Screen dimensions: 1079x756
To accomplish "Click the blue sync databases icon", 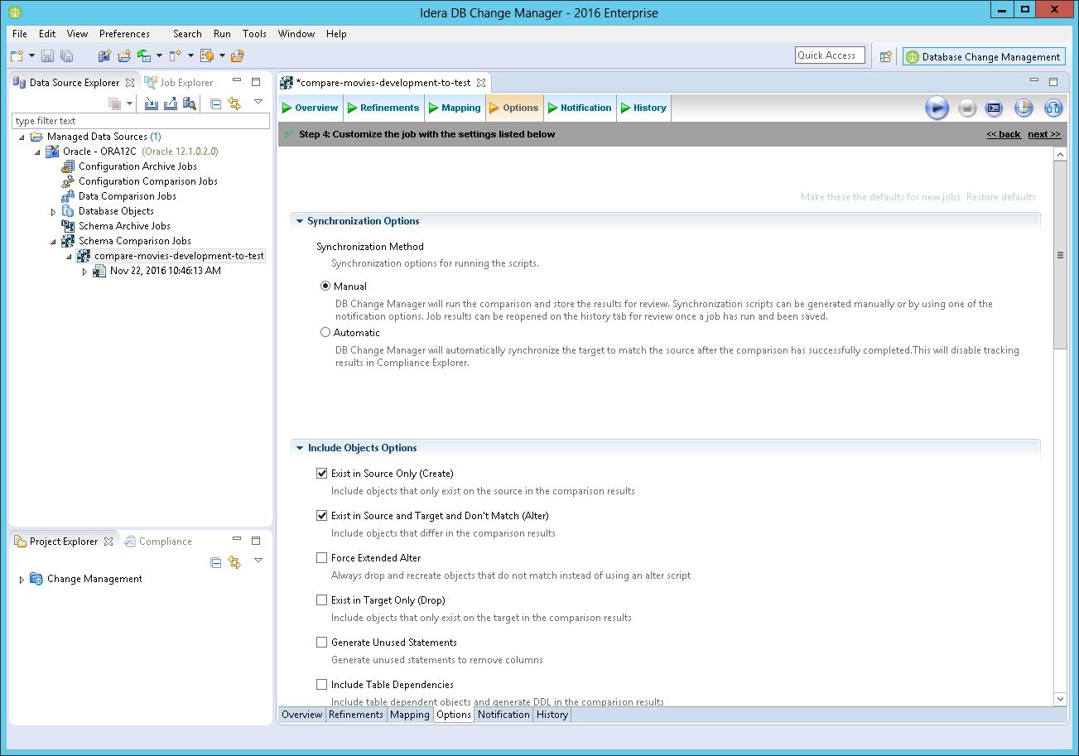I will [x=1053, y=108].
